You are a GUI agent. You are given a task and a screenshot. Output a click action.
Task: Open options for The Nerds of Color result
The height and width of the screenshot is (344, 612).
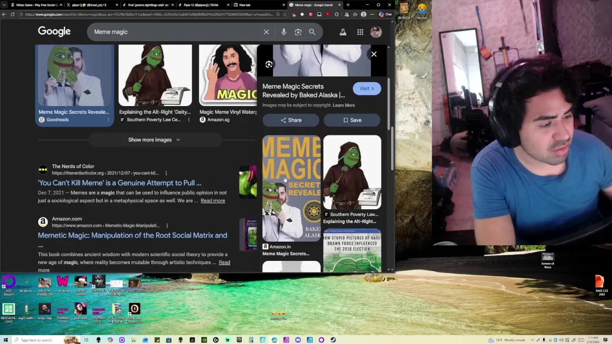point(166,173)
